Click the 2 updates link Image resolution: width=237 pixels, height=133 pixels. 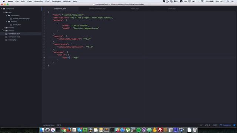tap(225, 125)
